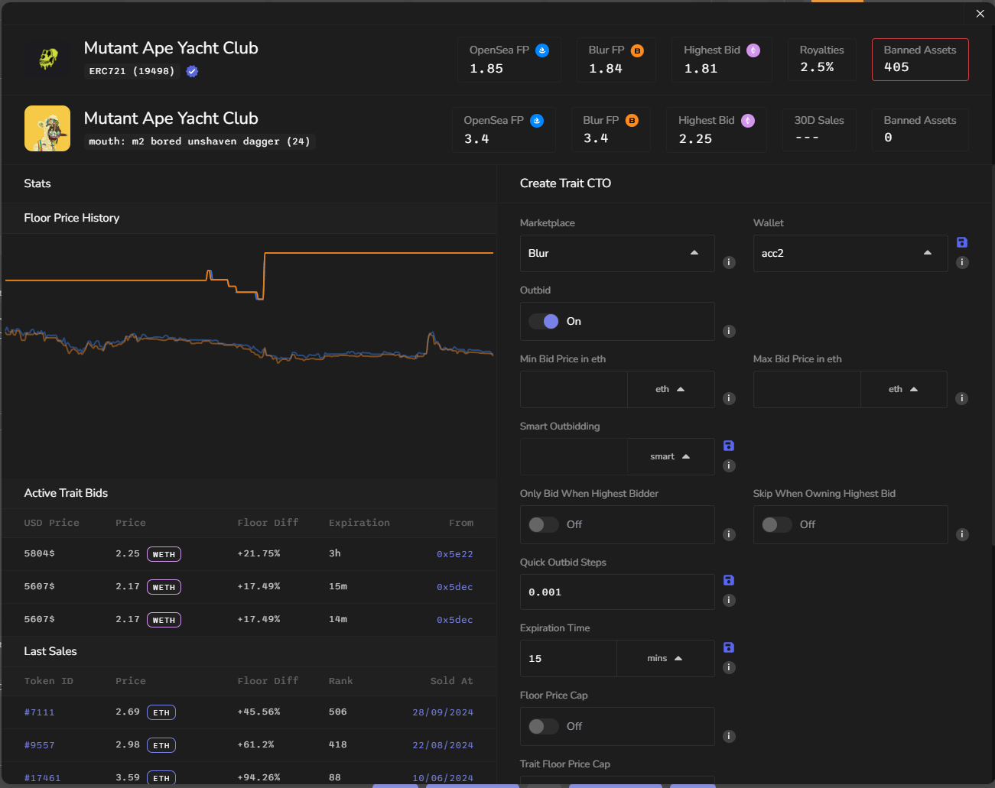Open the smart mode dropdown in Smart Outbidding
Screen dimensions: 995x788
670,456
